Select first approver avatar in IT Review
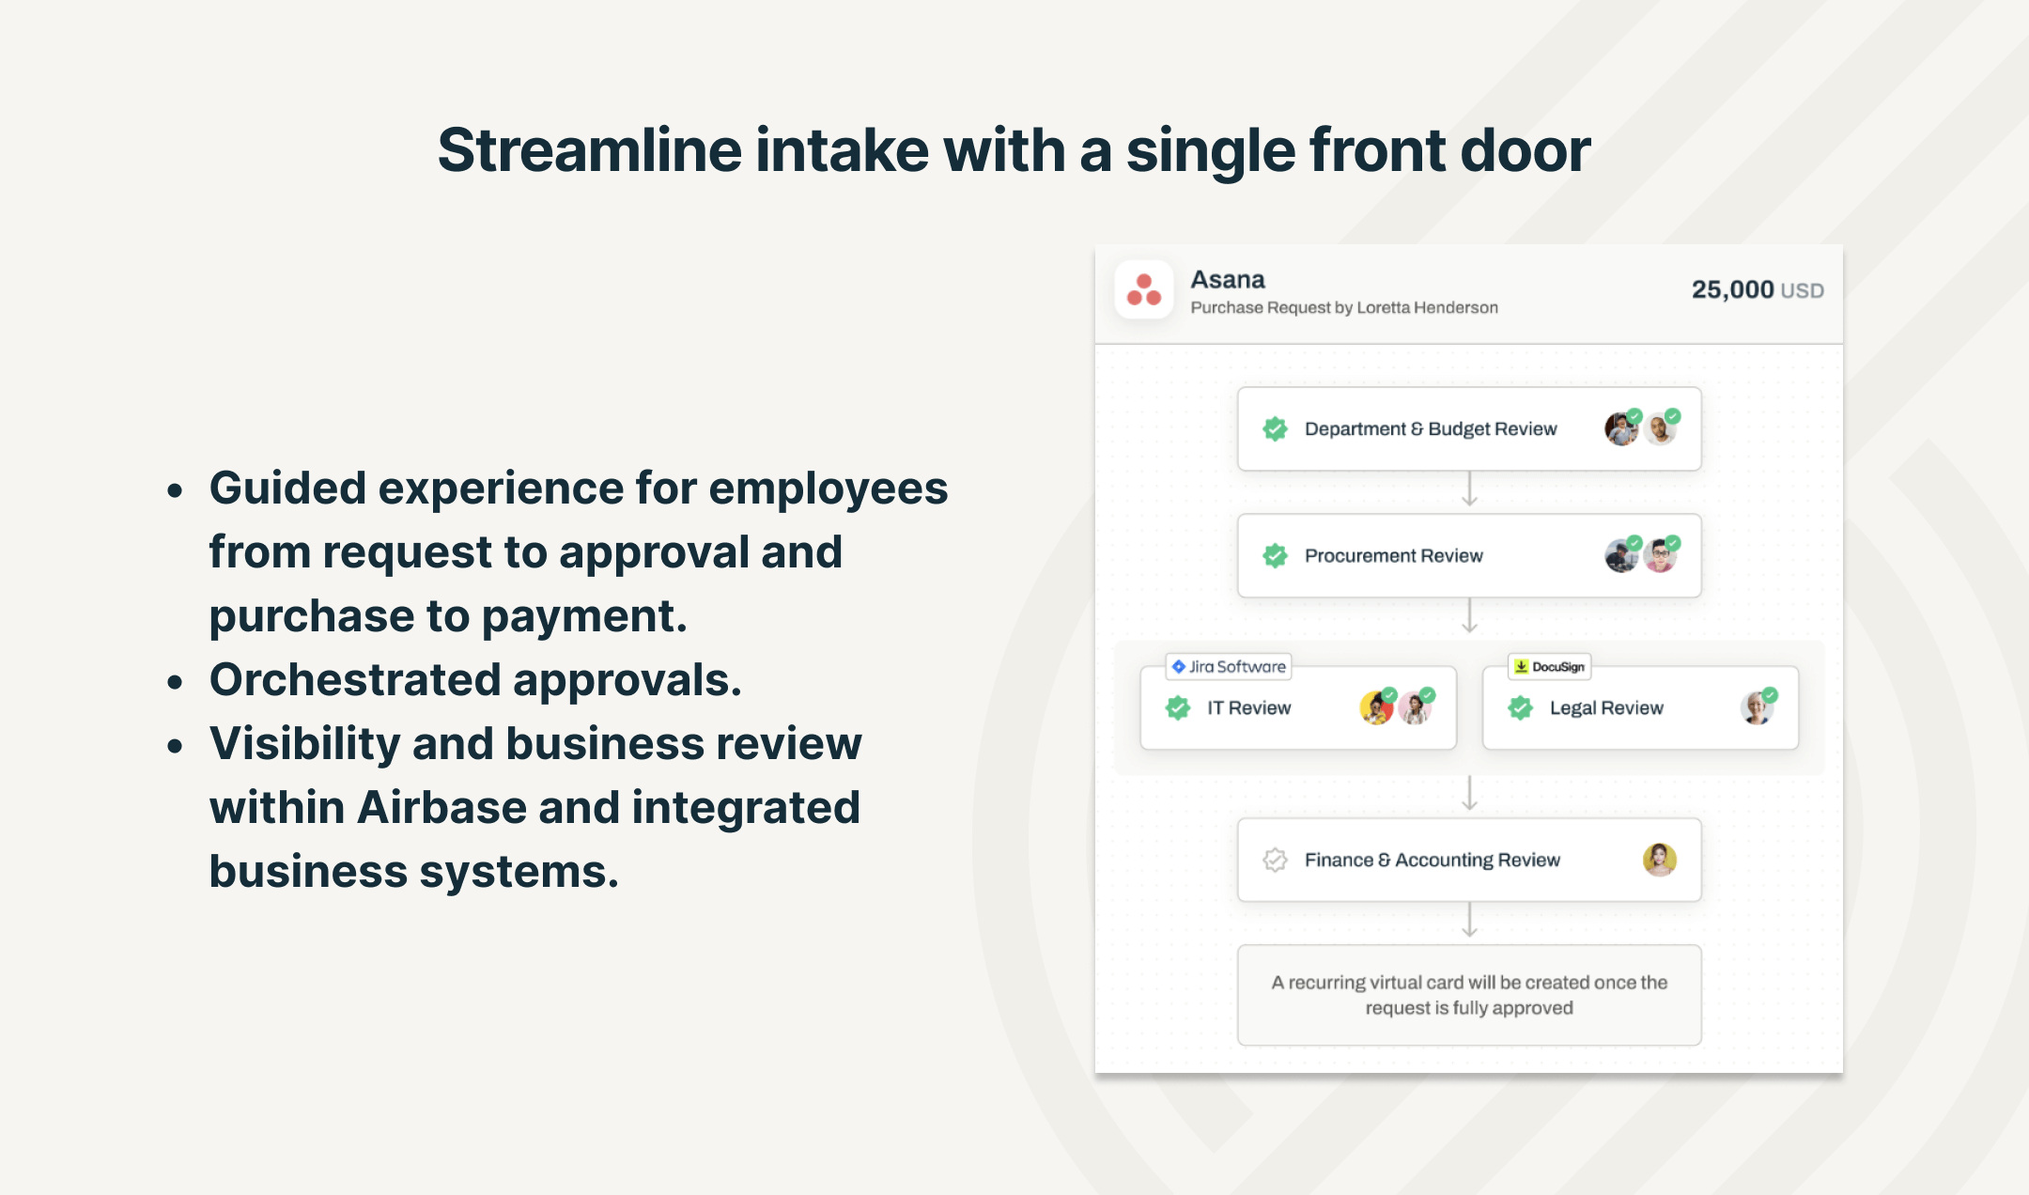The height and width of the screenshot is (1195, 2029). (x=1377, y=707)
